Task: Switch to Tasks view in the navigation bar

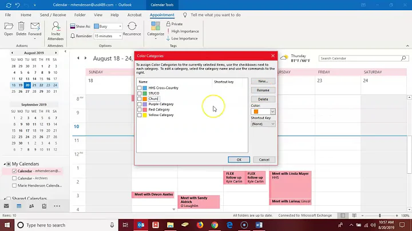Action: pos(44,206)
